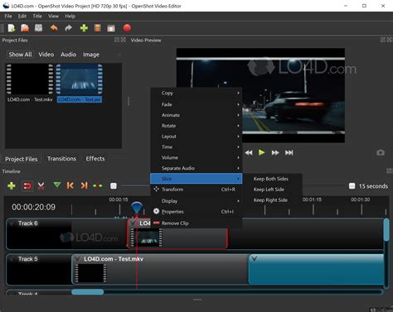Add a track with the timeline plus icon
393x312 pixels.
12,186
